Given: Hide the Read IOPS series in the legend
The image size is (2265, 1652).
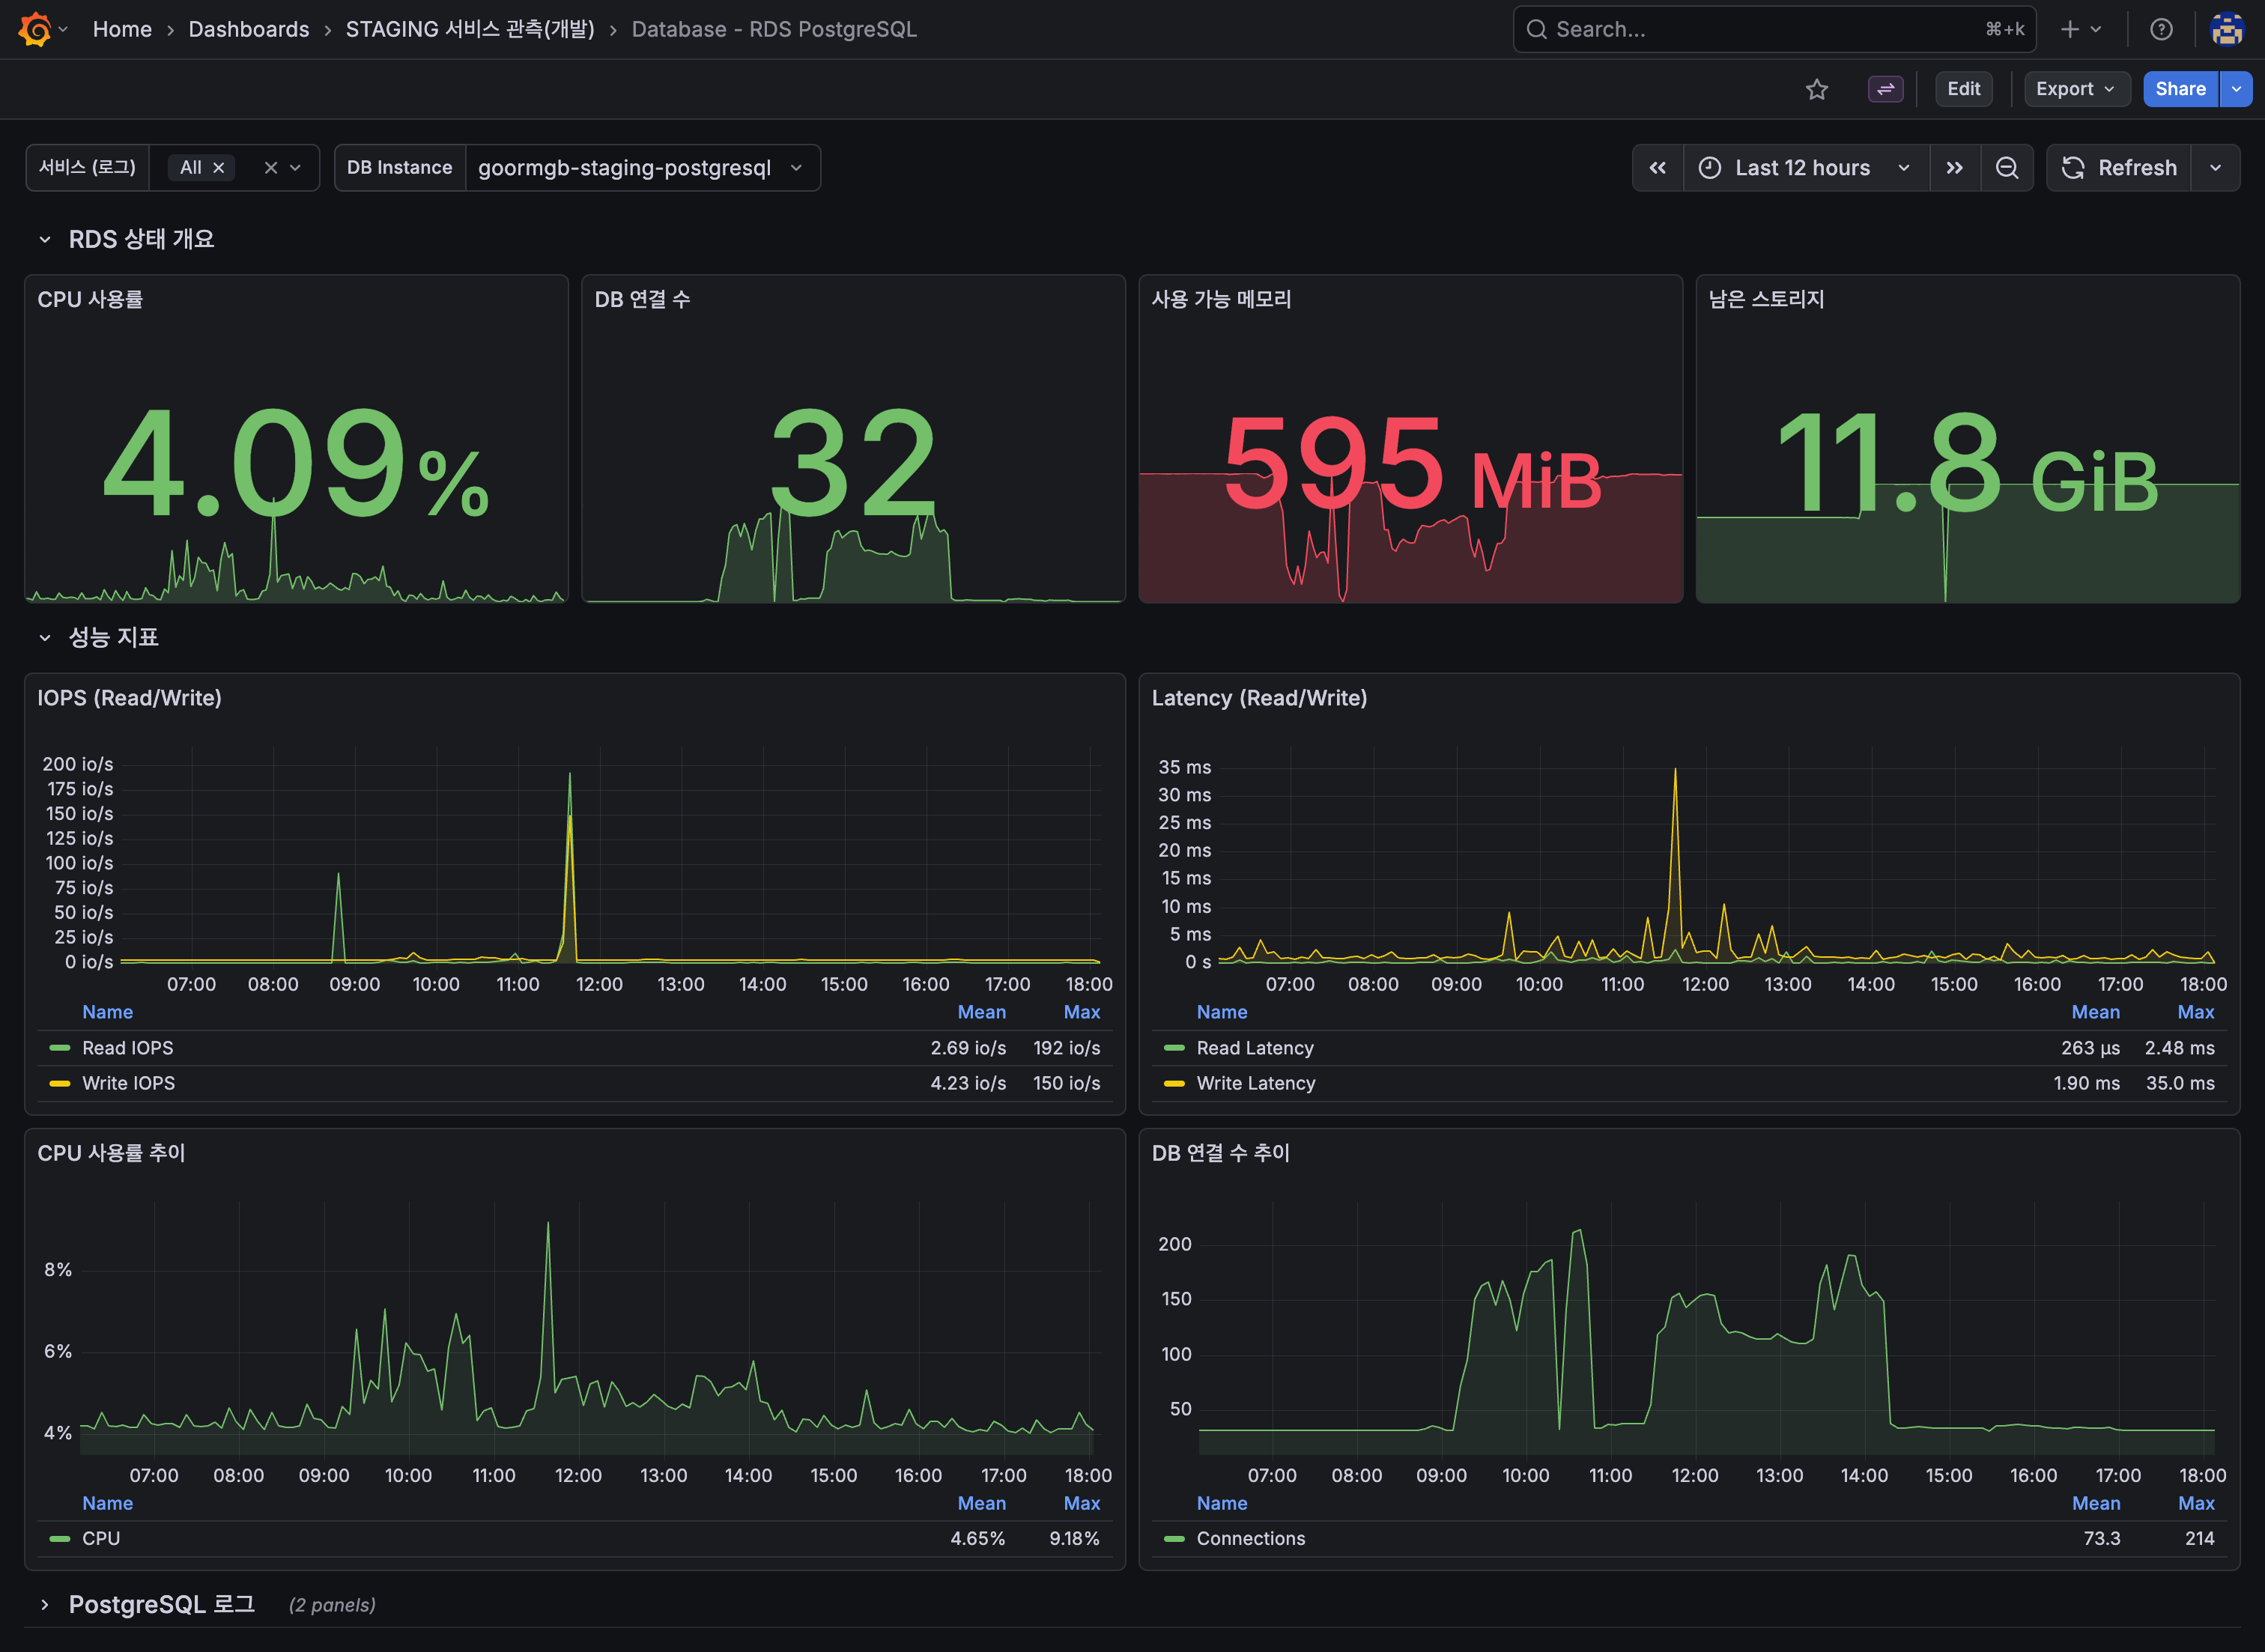Looking at the screenshot, I should (127, 1047).
